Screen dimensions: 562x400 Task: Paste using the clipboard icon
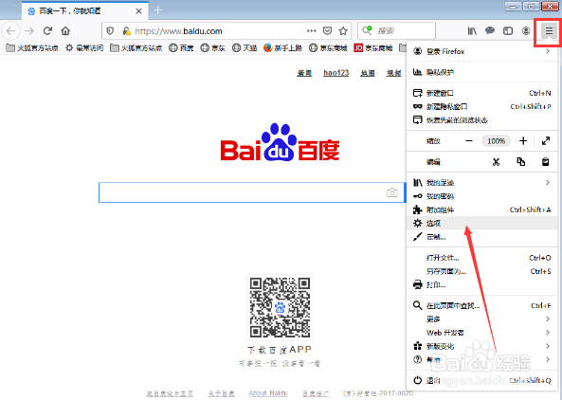point(545,162)
